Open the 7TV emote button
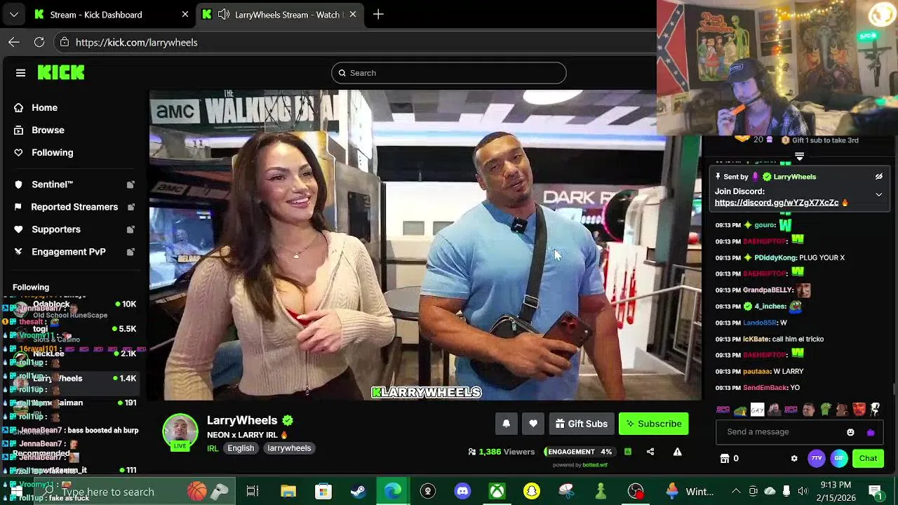Viewport: 898px width, 505px height. [816, 459]
